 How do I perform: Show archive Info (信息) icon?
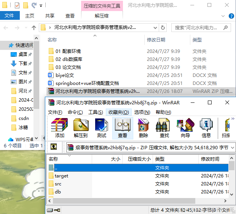(206, 128)
